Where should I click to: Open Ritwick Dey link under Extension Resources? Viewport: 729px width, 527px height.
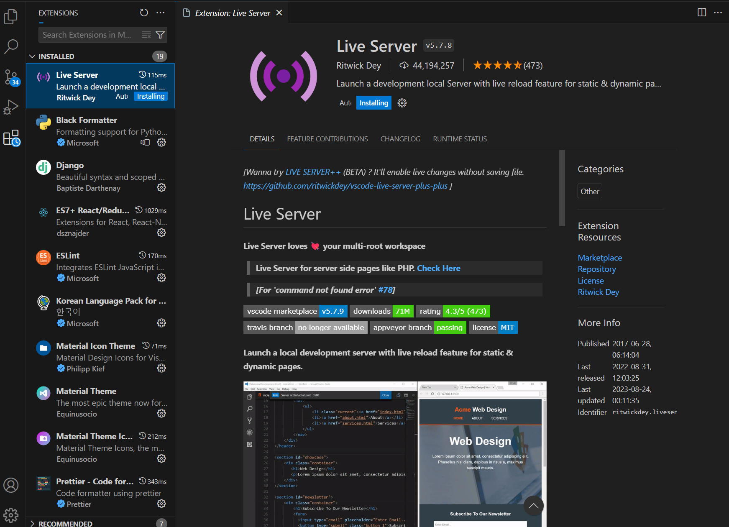click(x=598, y=292)
